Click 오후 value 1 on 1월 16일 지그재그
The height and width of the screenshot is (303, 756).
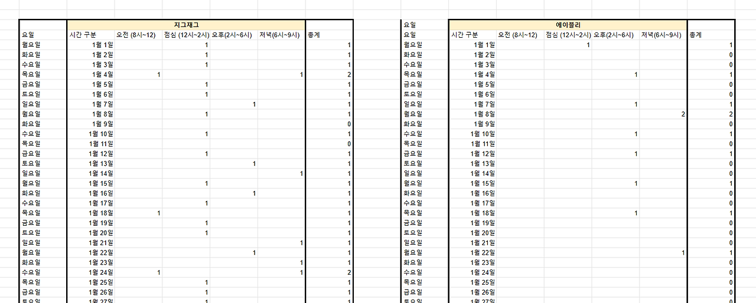tap(254, 193)
